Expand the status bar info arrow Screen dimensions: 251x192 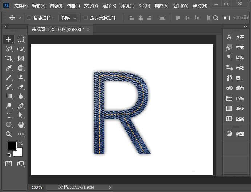click(110, 187)
